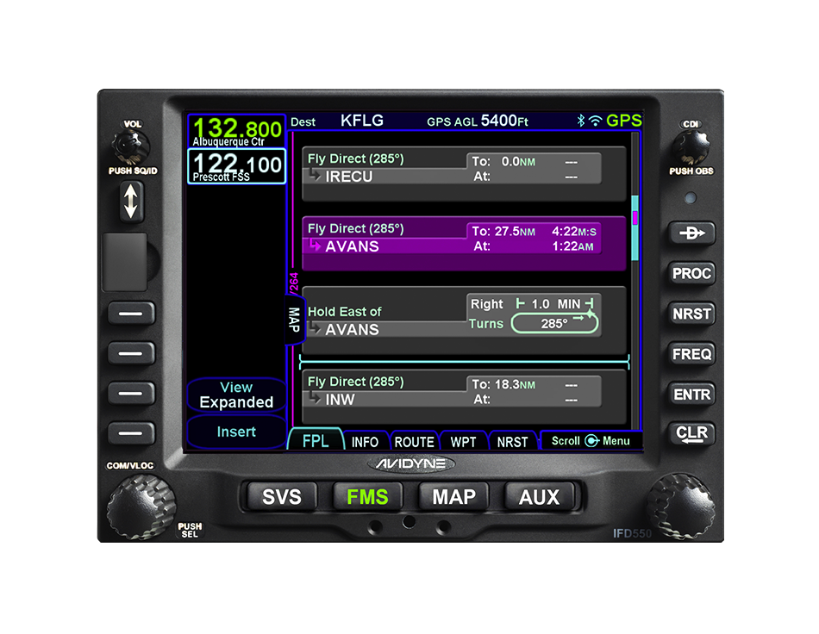Tap the Insert softkey
Image resolution: width=819 pixels, height=634 pixels.
[x=236, y=432]
